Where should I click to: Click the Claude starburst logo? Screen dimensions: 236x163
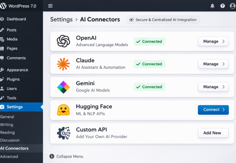pos(63,64)
